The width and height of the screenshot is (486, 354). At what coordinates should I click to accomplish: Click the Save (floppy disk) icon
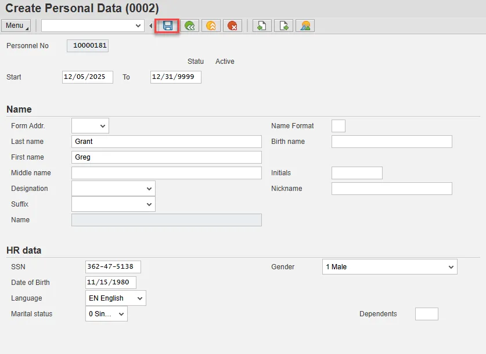[167, 26]
